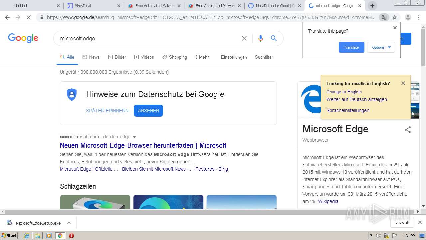Click Weiter auf Deutsch anzeigen
The image size is (426, 240).
tap(357, 99)
